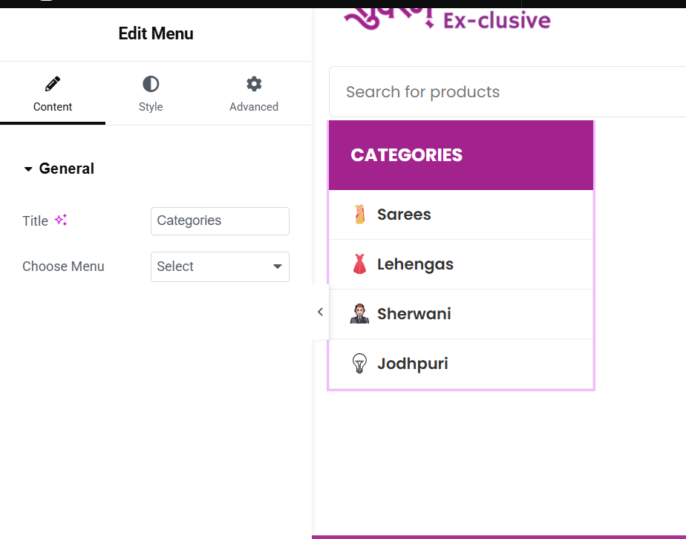Collapse the editor panel with chevron handle

320,312
